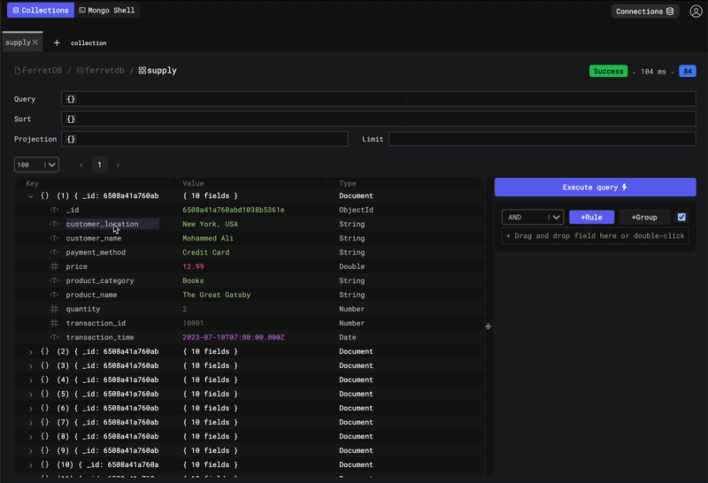708x483 pixels.
Task: Click the plus icon to add collection tab
Action: (57, 42)
